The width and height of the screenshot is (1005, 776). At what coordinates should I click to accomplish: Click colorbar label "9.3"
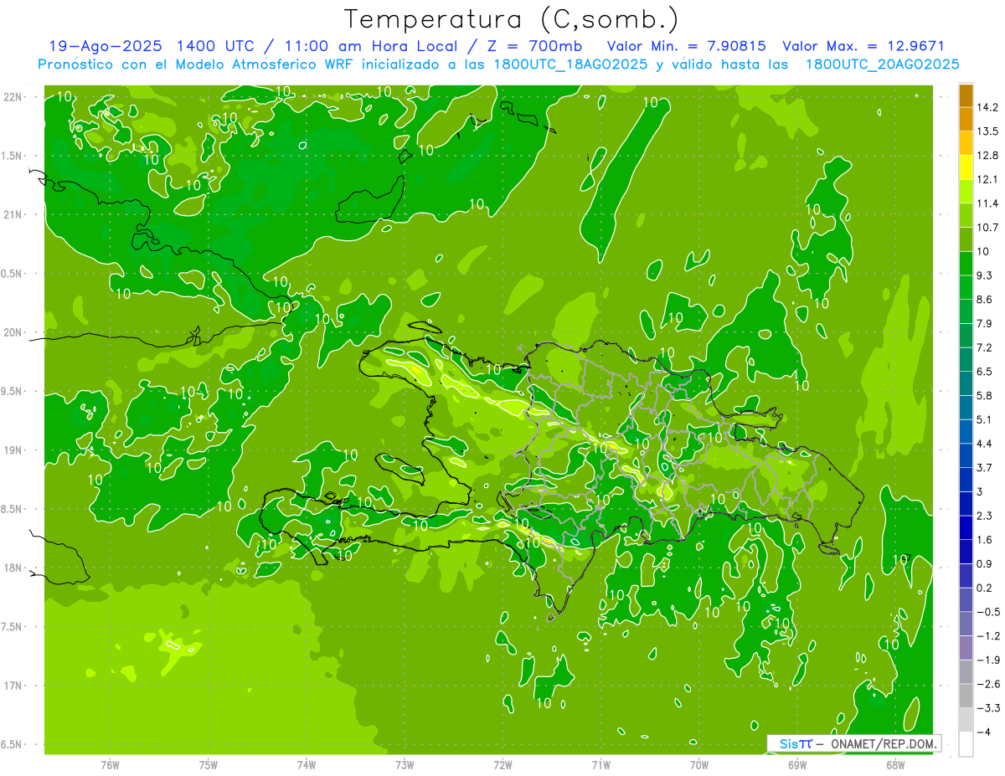click(x=985, y=275)
